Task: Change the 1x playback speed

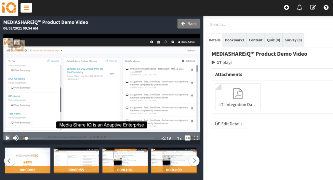Action: [x=179, y=138]
